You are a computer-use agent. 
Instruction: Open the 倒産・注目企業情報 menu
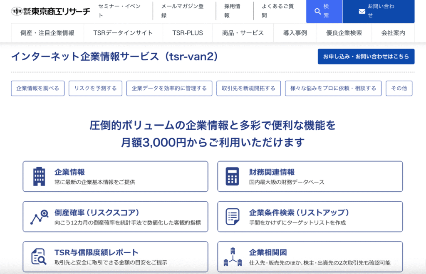click(47, 33)
